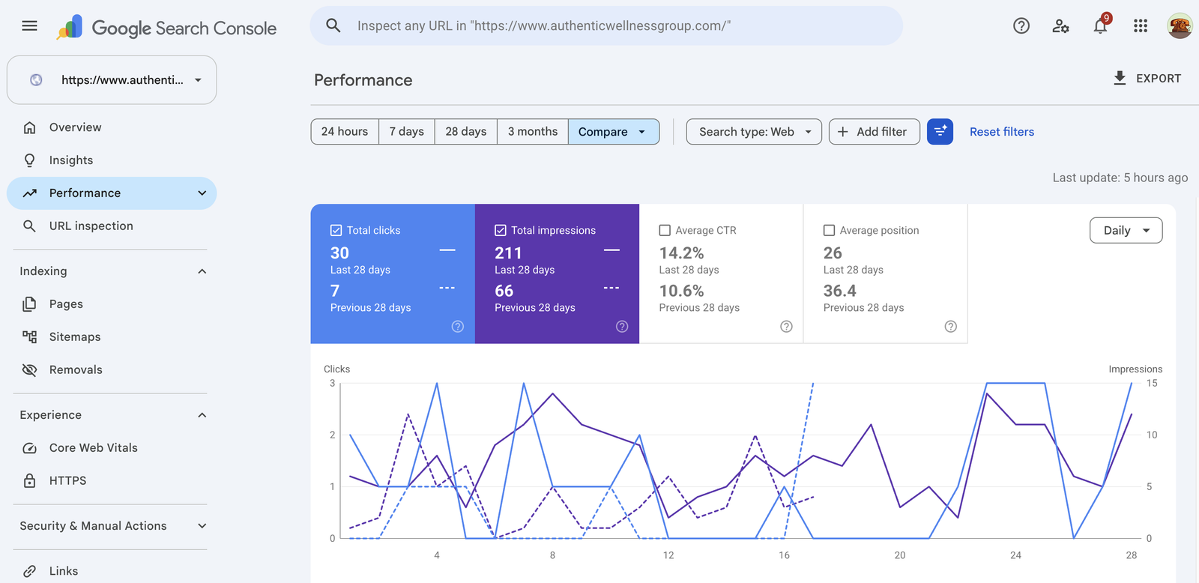Click the Performance trend arrow icon
1199x583 pixels.
[29, 193]
